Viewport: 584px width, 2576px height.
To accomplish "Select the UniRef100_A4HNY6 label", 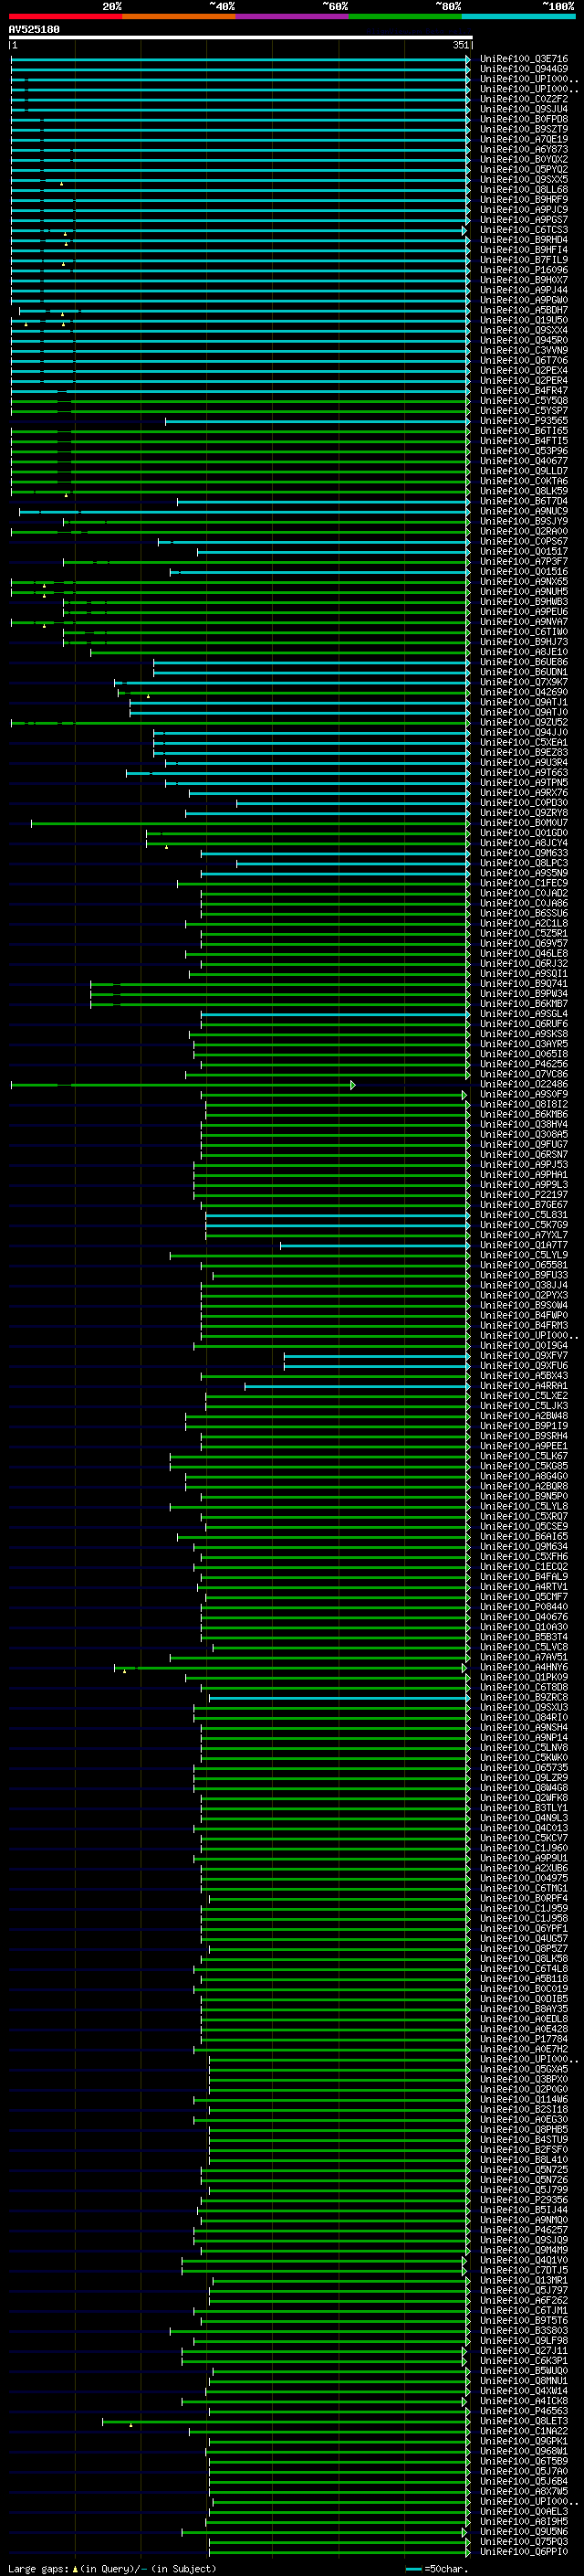I will point(524,1667).
